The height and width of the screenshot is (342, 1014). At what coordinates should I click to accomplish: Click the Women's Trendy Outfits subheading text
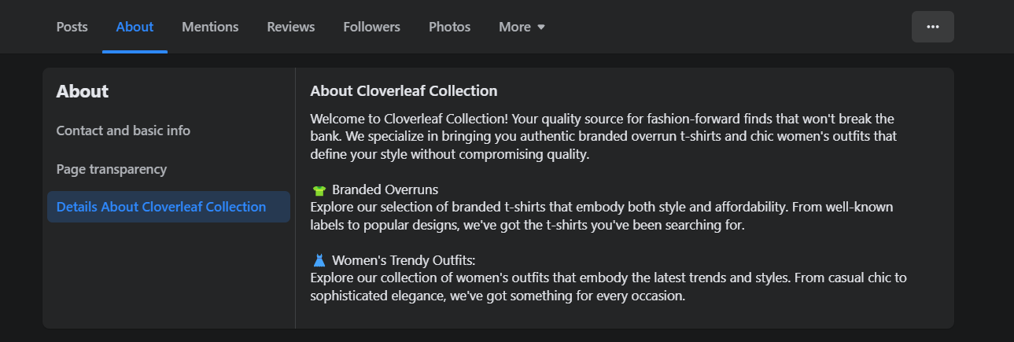point(404,260)
